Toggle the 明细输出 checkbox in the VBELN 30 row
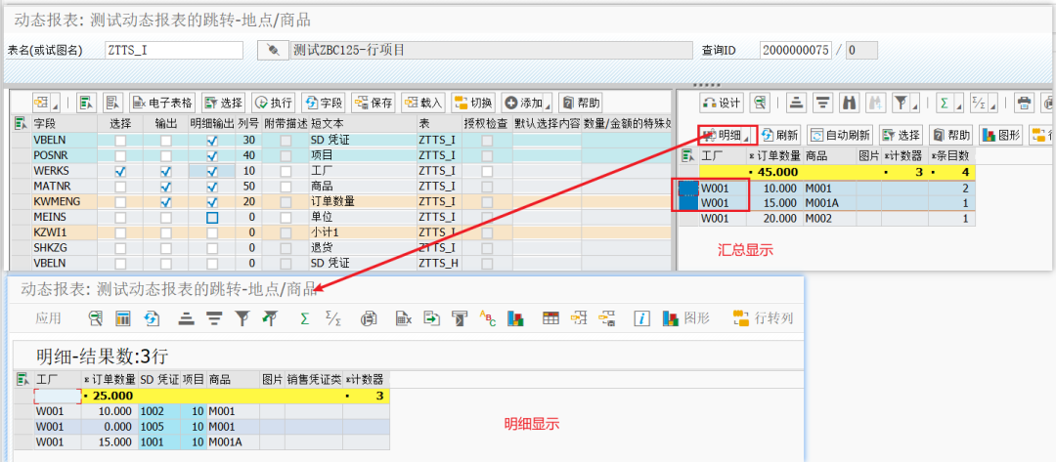The width and height of the screenshot is (1056, 462). [x=212, y=141]
